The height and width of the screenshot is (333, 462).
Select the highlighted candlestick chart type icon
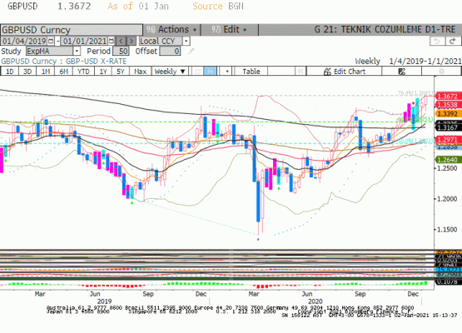point(210,72)
